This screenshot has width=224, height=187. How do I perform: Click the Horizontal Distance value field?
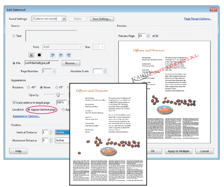pos(45,140)
